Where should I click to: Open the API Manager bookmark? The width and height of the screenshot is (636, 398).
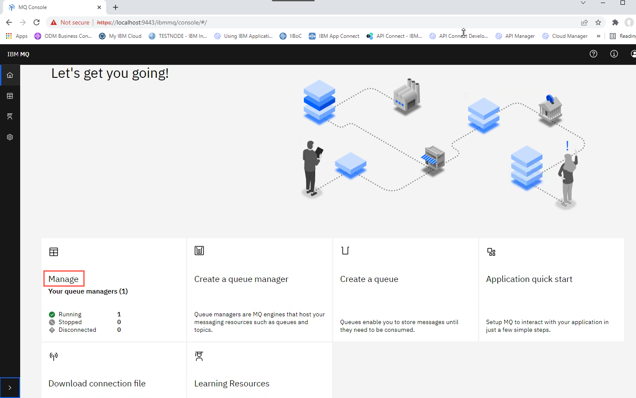[515, 36]
